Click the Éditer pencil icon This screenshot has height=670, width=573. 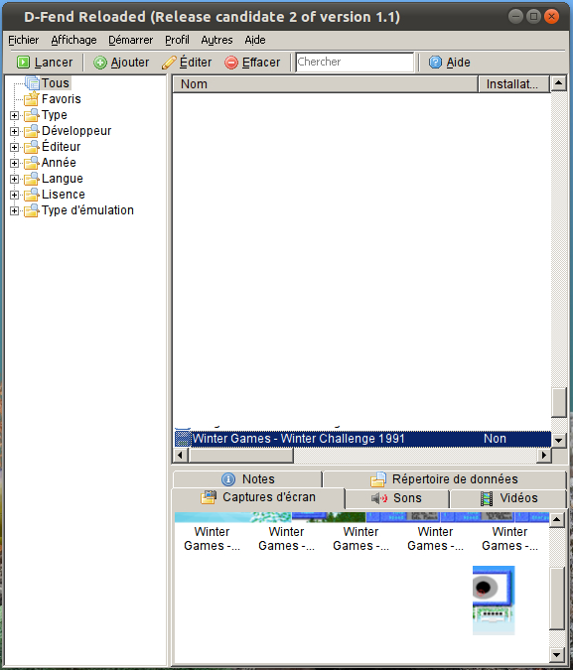click(169, 63)
